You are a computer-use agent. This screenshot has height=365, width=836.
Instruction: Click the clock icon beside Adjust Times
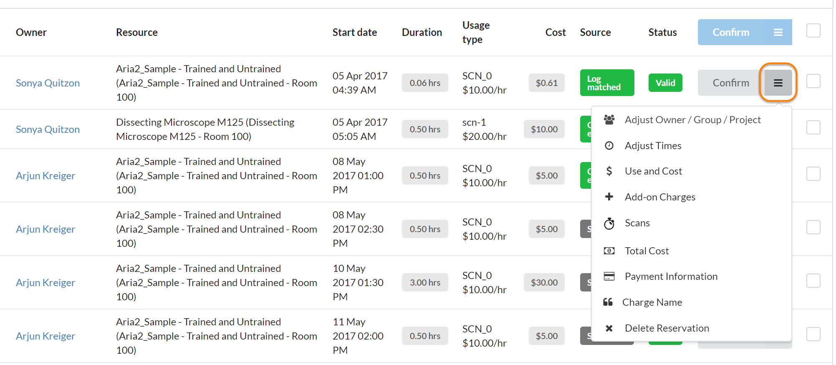[x=609, y=146]
